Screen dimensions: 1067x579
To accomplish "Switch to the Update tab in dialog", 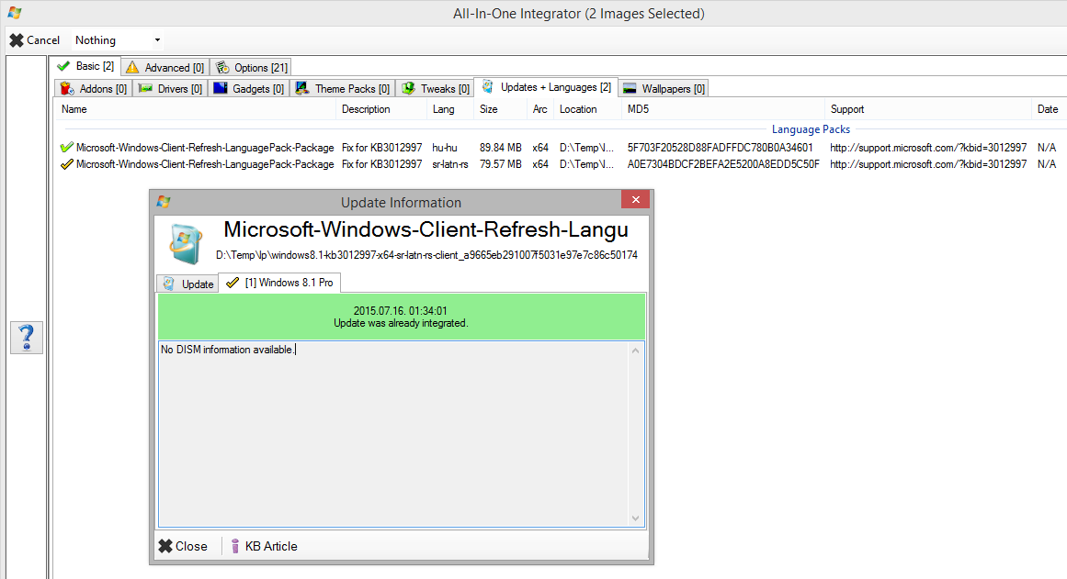I will (x=188, y=284).
